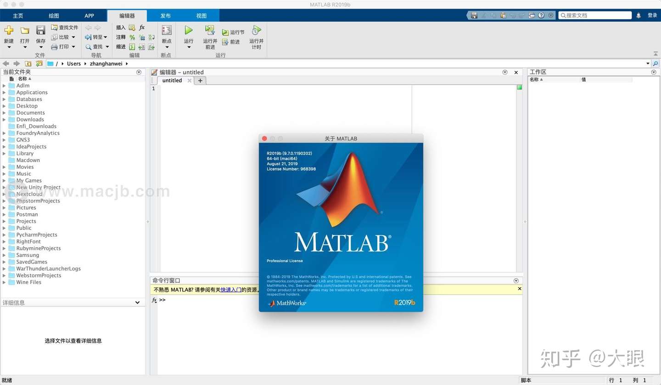Screen dimensions: 661x385
Task: Switch to the View (视图) tab
Action: click(x=202, y=16)
